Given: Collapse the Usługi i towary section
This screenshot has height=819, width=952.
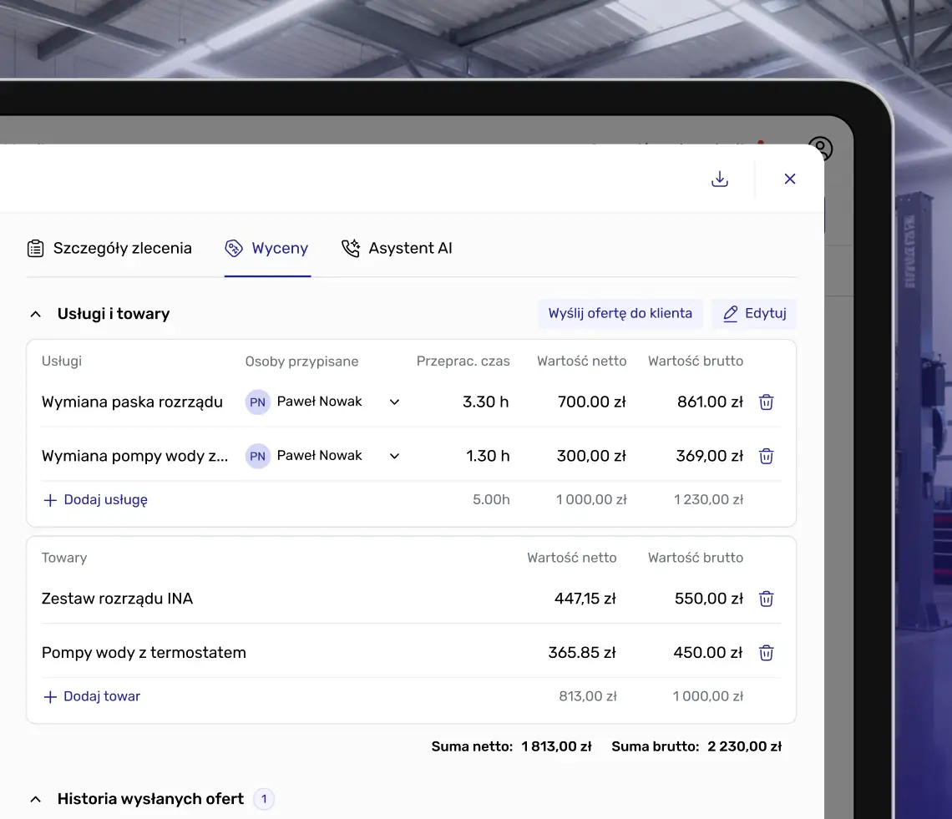Looking at the screenshot, I should (36, 314).
